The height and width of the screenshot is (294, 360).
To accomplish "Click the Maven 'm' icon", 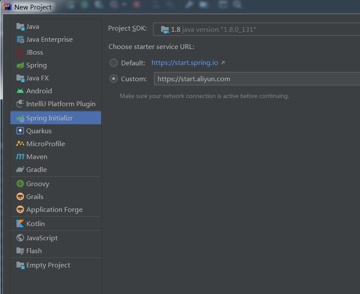I will click(20, 156).
